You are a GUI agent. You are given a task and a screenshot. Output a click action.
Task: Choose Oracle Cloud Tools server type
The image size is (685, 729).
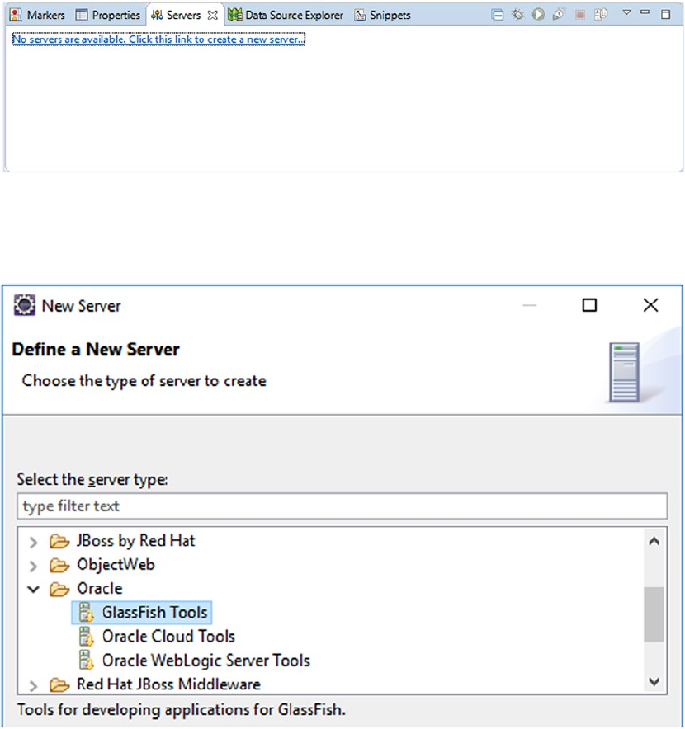tap(168, 637)
